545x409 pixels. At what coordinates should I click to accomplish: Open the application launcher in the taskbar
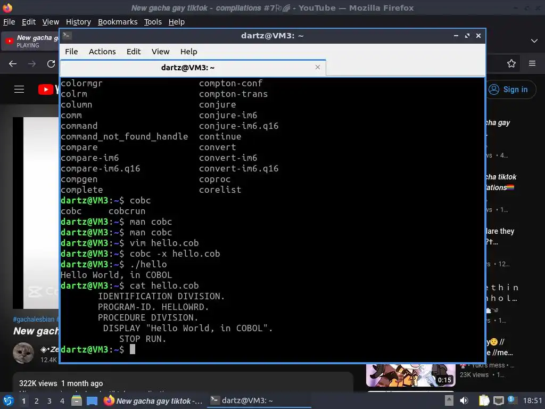9,400
